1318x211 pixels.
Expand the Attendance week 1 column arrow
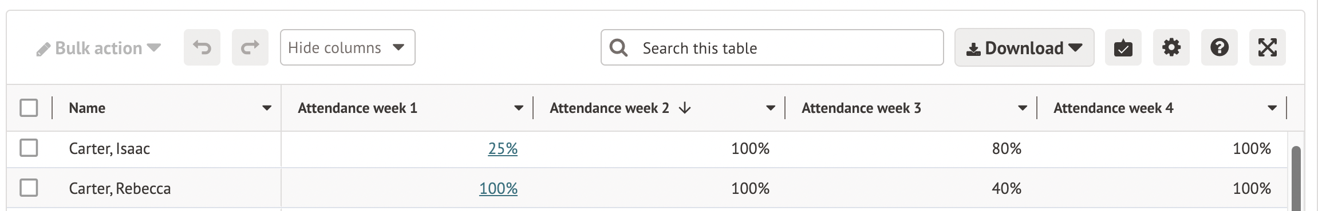(519, 108)
